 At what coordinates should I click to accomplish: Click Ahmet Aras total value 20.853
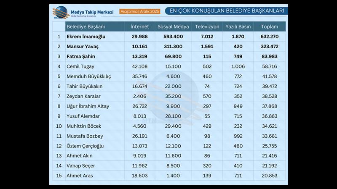pos(269,176)
